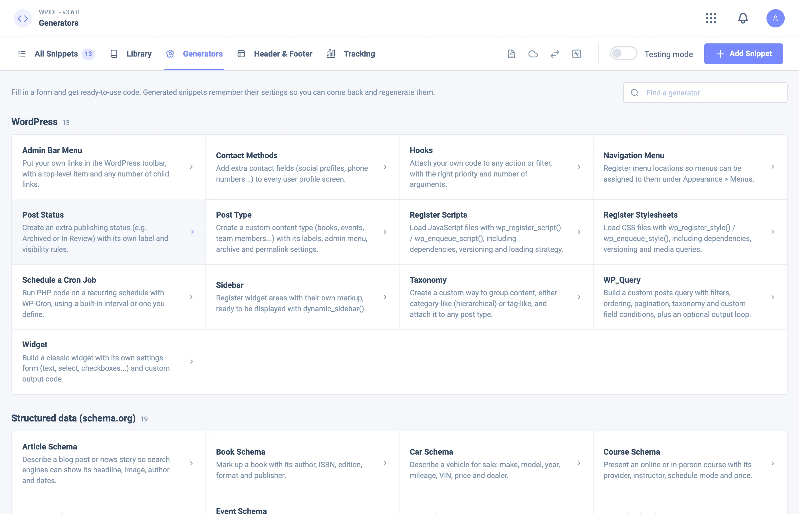Go to the Tracking tab
The height and width of the screenshot is (514, 799).
coord(351,54)
